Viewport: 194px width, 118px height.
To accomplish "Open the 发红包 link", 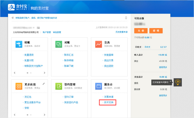I will 28,97.
